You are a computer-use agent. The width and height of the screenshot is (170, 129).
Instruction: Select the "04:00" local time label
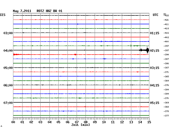pos(8,51)
